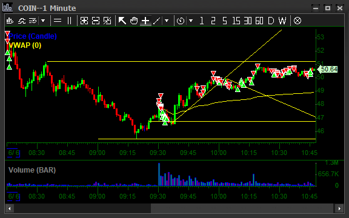Select the vertical lines tool

click(69, 21)
